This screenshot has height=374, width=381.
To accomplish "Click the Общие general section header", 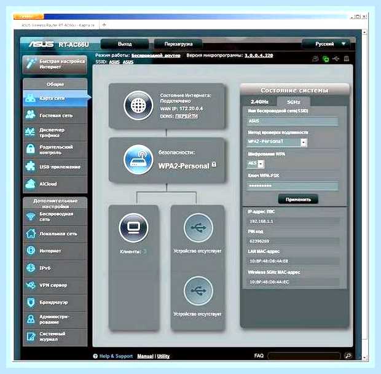I will (x=55, y=84).
